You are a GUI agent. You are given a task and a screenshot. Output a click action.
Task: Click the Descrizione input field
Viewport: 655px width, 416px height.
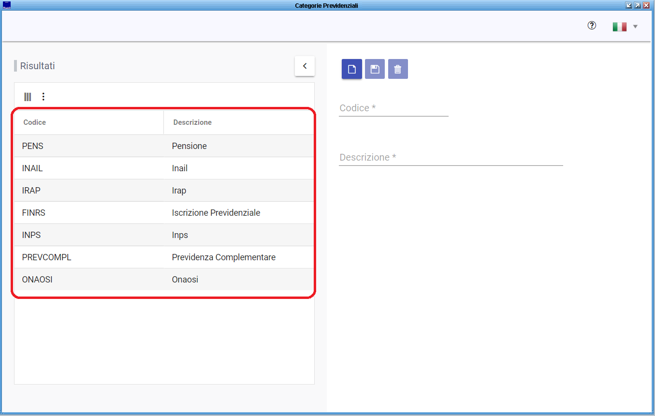coord(451,157)
